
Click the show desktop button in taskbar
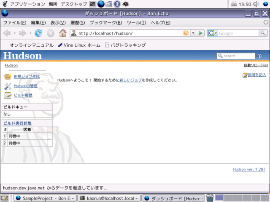(5, 198)
